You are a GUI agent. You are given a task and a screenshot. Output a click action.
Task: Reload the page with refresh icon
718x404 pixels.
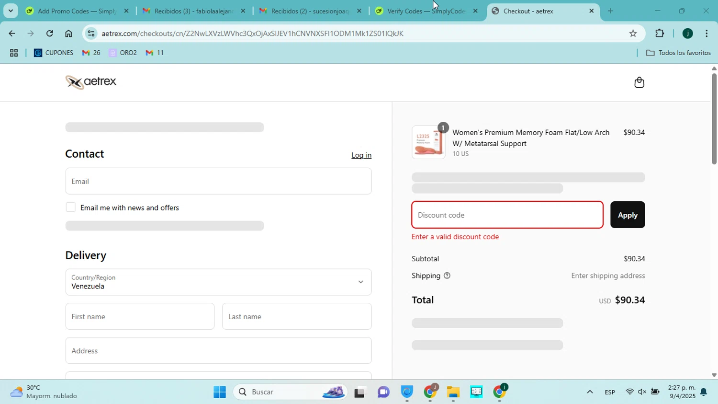tap(50, 34)
